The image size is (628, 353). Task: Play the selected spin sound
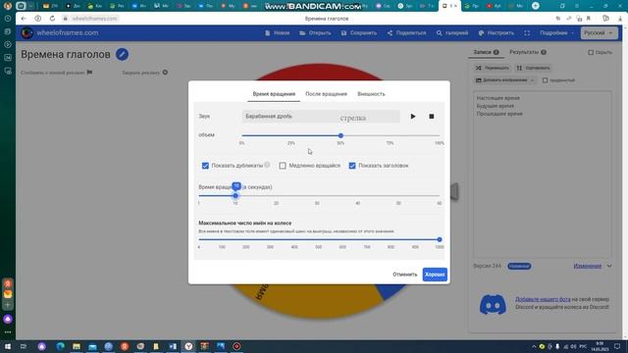pos(413,117)
